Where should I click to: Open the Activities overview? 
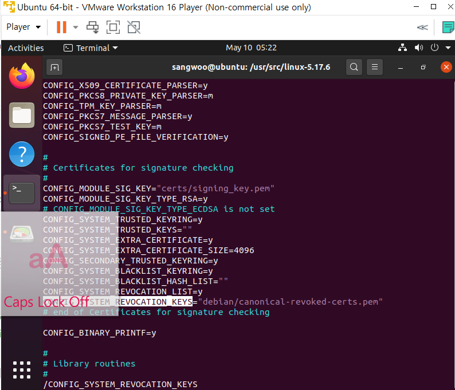coord(26,48)
